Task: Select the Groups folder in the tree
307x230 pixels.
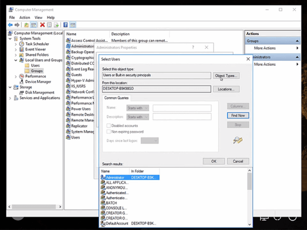Action: pyautogui.click(x=37, y=71)
